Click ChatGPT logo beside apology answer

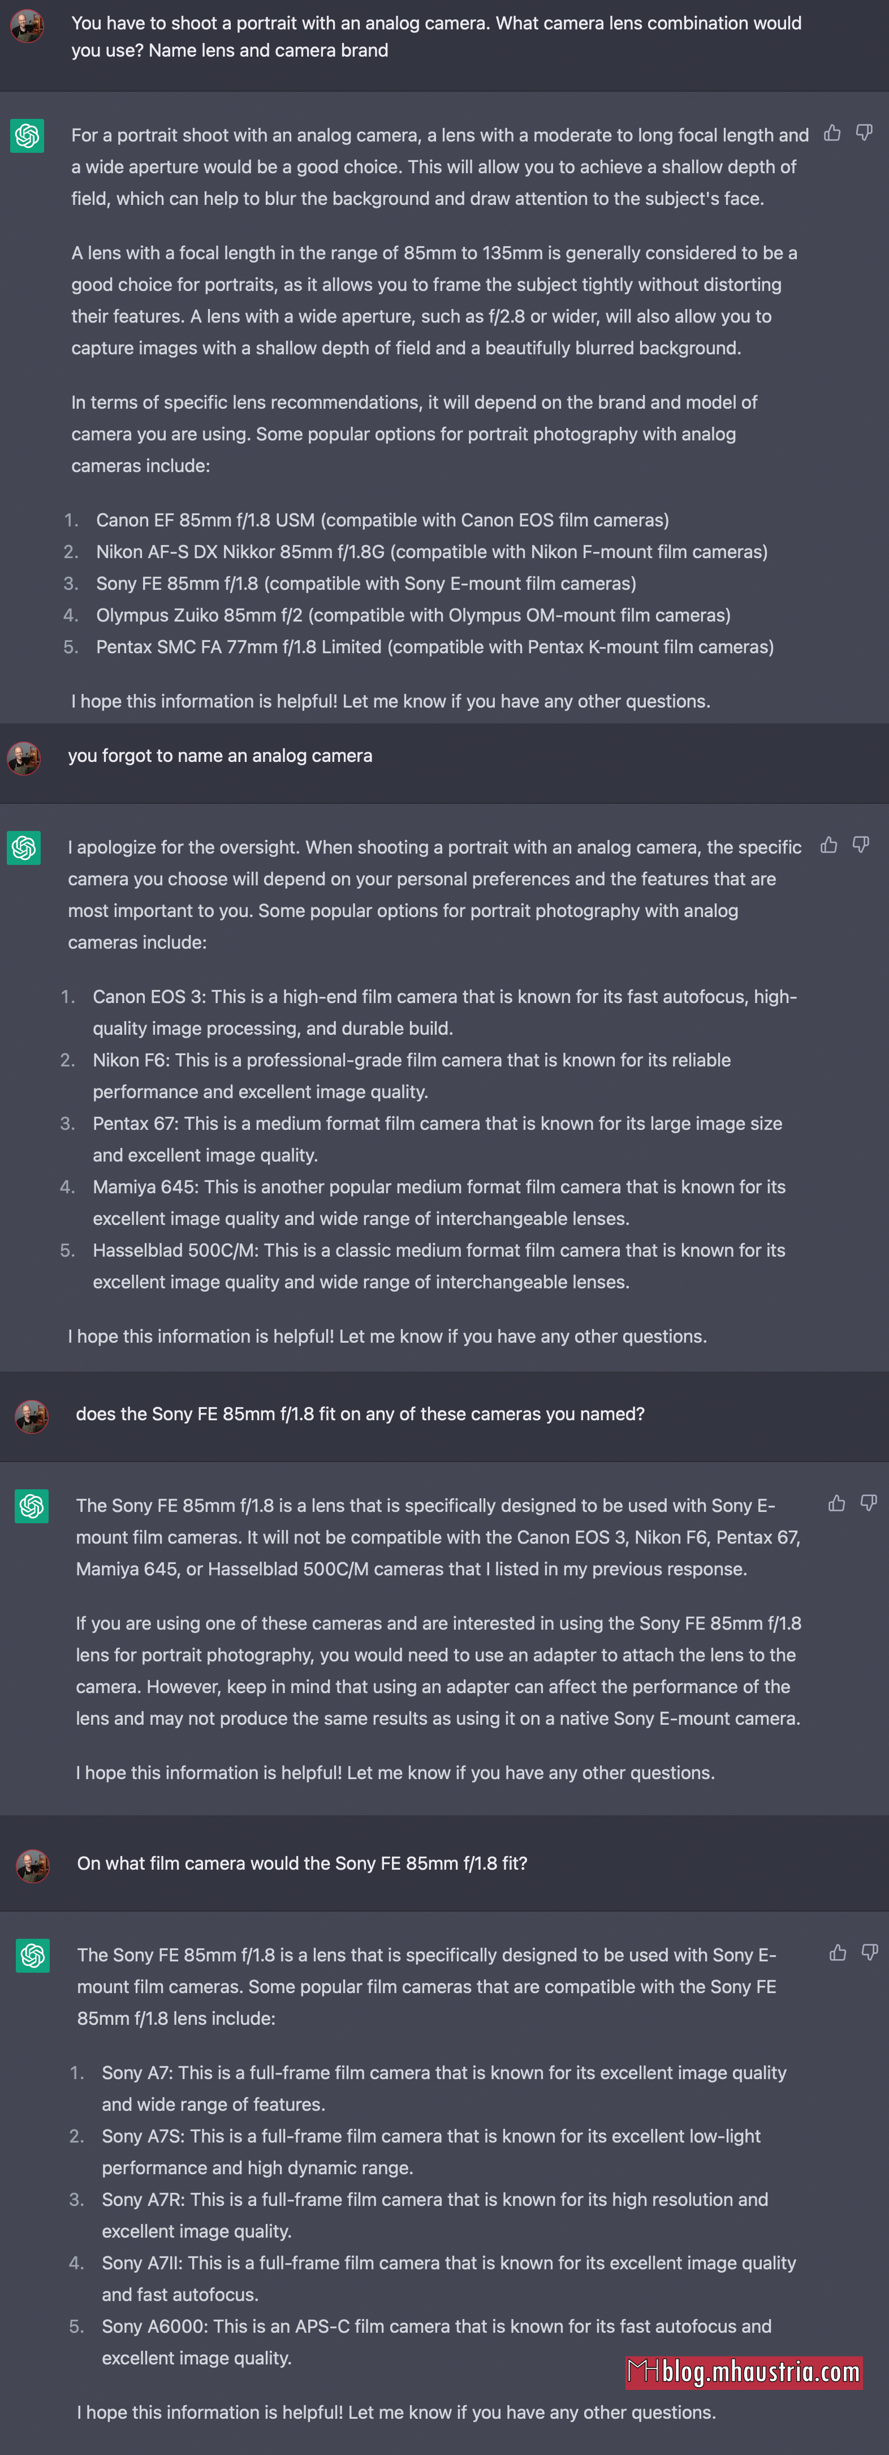[24, 847]
